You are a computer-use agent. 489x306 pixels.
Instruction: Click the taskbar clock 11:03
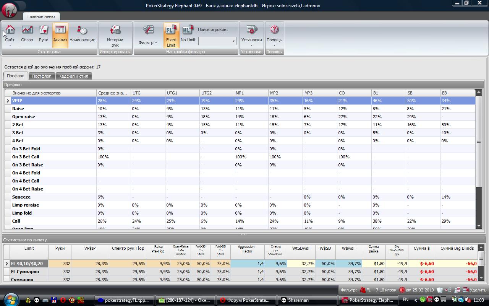tap(478, 300)
